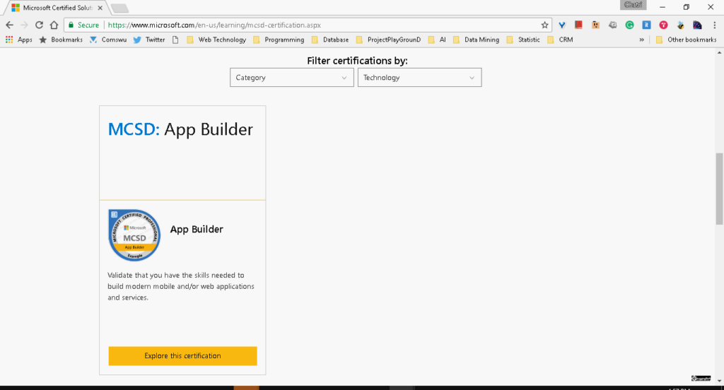Open the Database bookmark folder

[329, 40]
